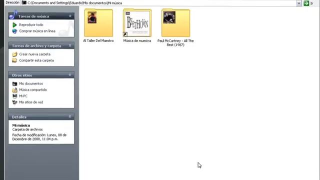Image resolution: width=320 pixels, height=180 pixels.
Task: Click the Tareas de archivo y carpeta header title
Action: click(x=36, y=46)
